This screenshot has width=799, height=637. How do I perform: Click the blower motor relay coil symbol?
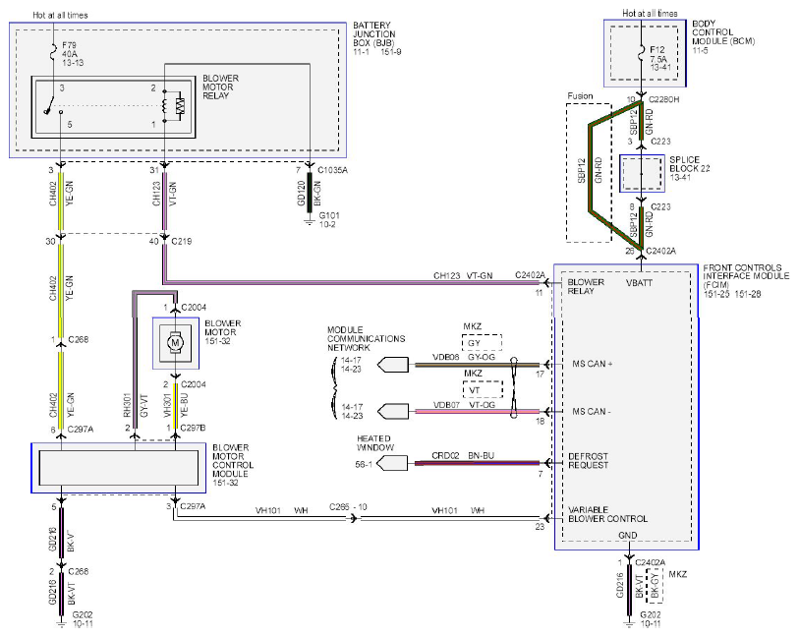[164, 106]
